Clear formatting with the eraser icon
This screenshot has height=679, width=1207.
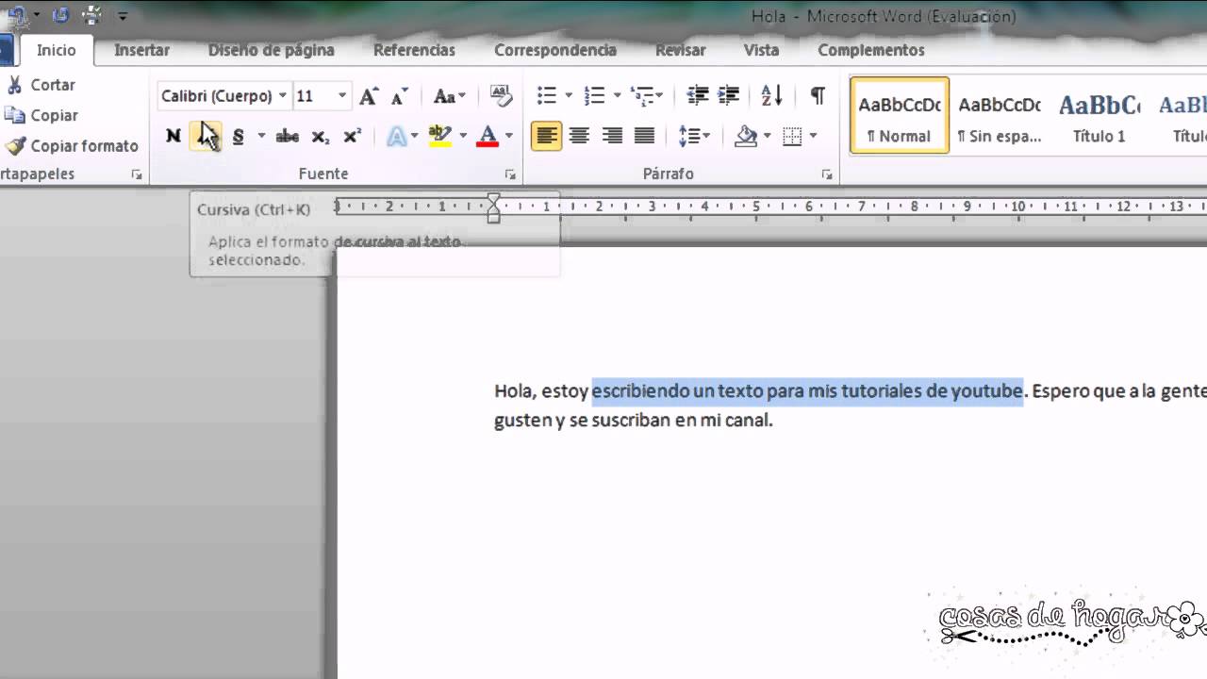tap(501, 96)
